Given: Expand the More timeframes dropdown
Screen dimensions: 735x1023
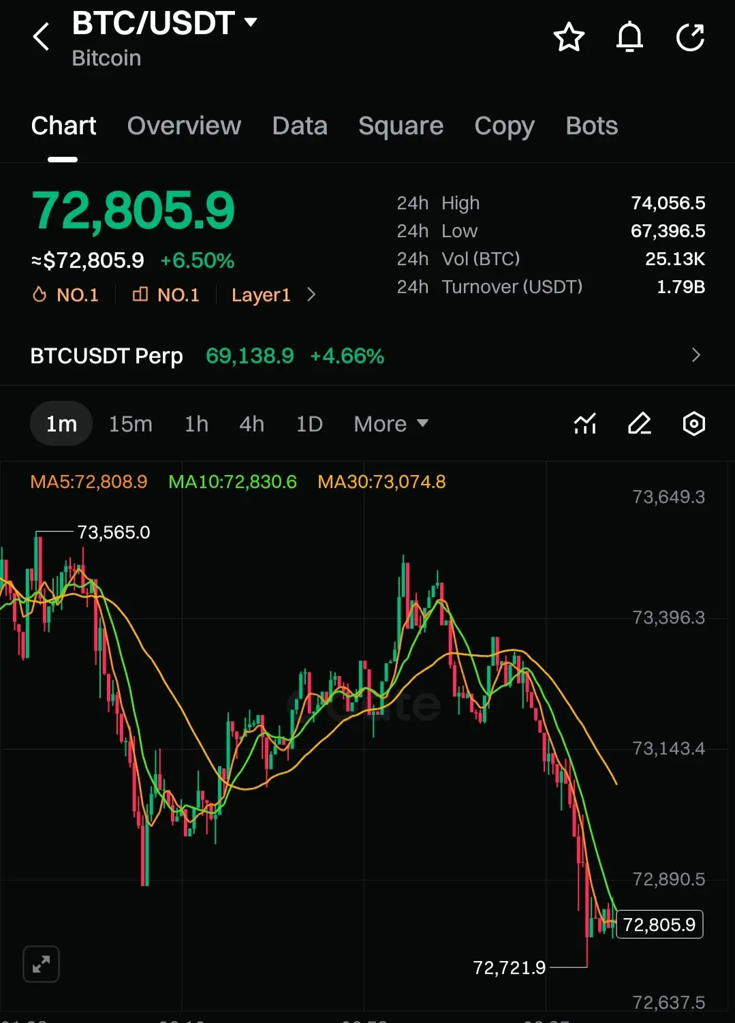Looking at the screenshot, I should click(391, 424).
